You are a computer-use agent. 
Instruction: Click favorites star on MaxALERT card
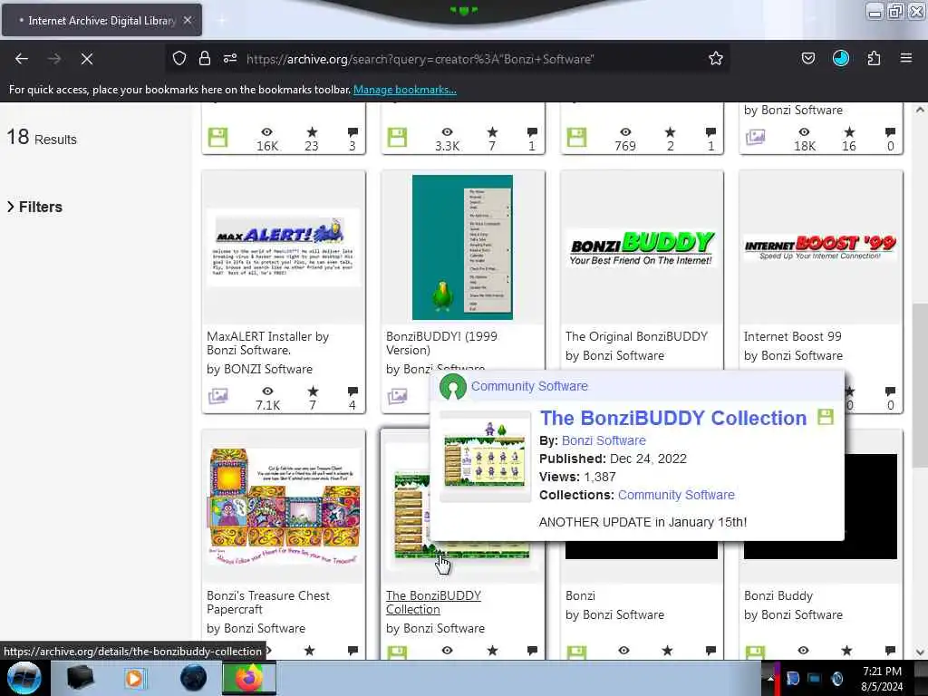tap(313, 391)
